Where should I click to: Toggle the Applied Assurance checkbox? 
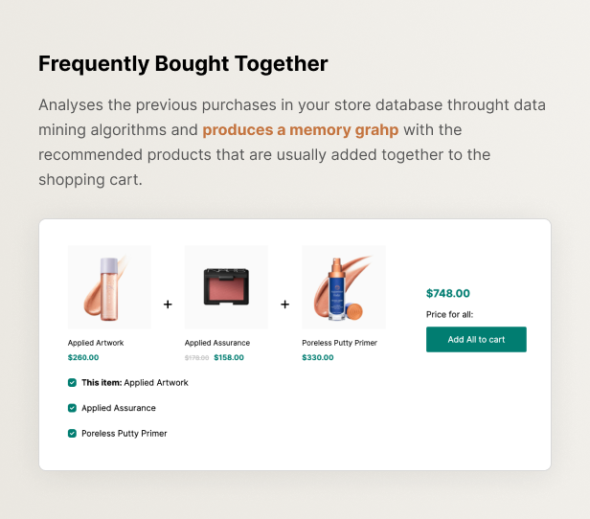(x=72, y=408)
